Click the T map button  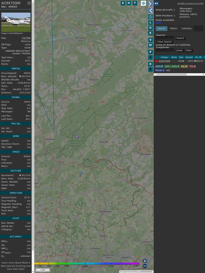pyautogui.click(x=135, y=3)
